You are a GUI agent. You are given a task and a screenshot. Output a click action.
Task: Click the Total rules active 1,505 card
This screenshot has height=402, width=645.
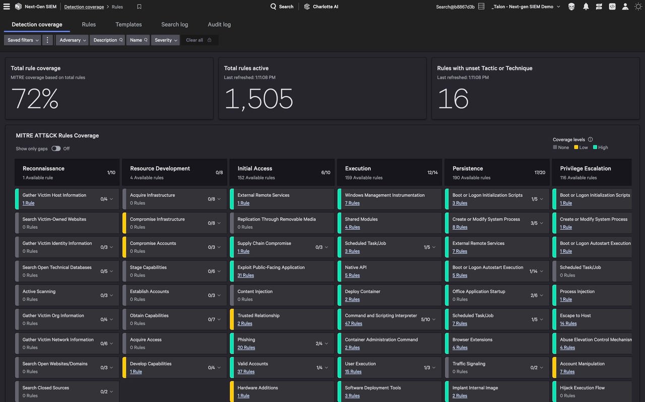[322, 88]
